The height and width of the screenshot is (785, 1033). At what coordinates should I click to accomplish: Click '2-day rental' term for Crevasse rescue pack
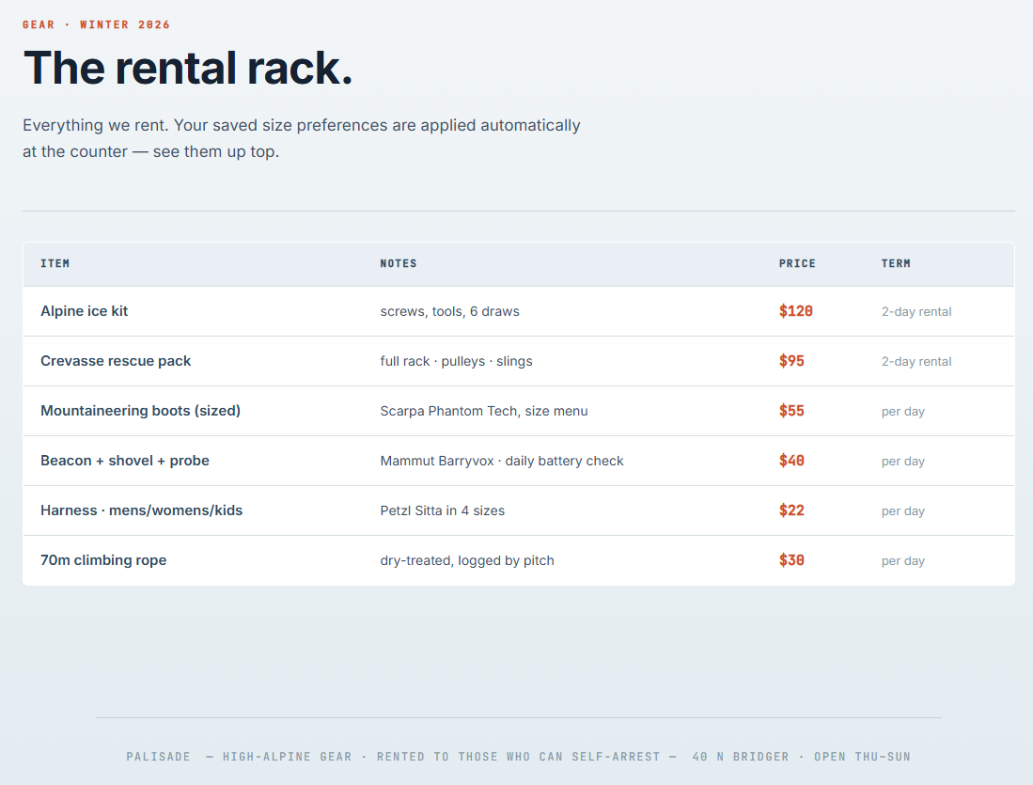[x=916, y=362]
